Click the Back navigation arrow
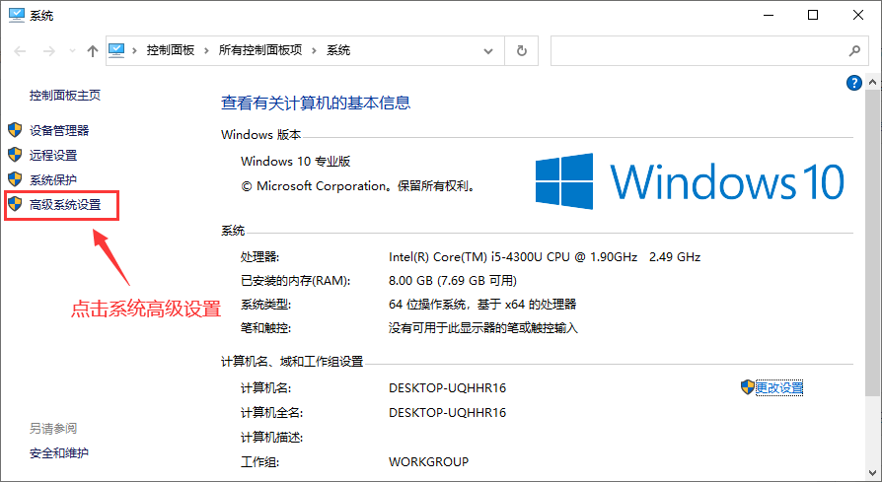 click(x=21, y=51)
